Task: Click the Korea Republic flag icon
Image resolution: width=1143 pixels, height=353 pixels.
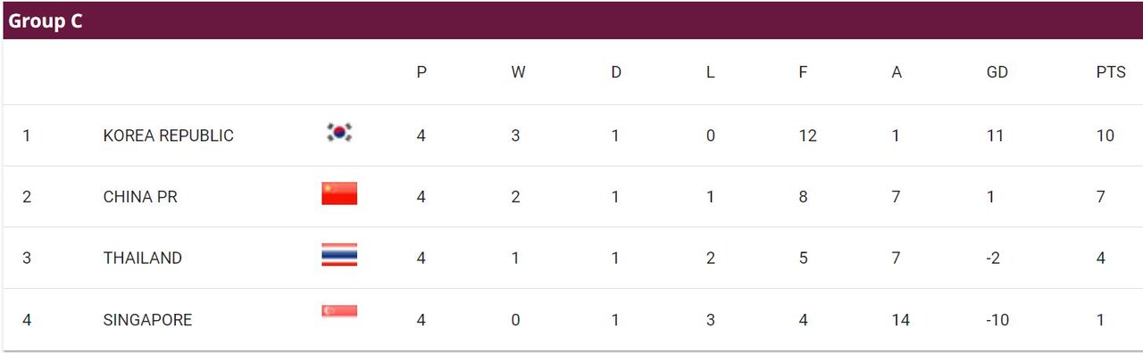Action: (339, 133)
